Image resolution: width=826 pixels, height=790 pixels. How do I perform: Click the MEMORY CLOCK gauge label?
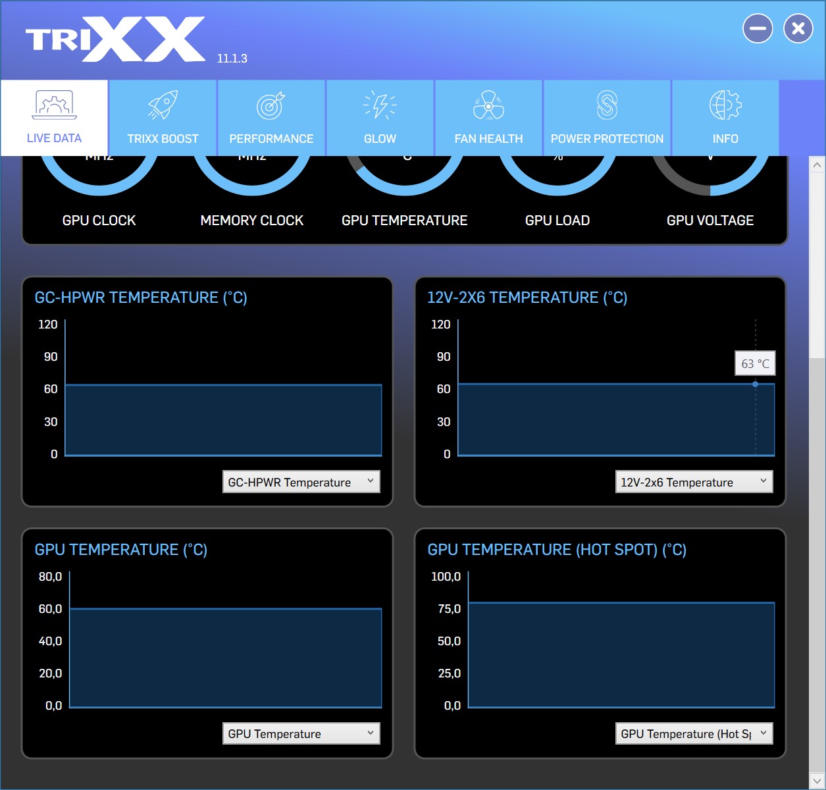tap(252, 221)
